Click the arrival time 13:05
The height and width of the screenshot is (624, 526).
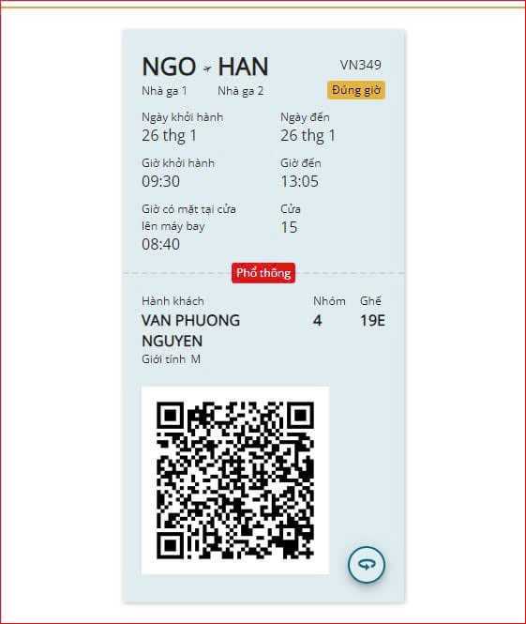(x=300, y=181)
